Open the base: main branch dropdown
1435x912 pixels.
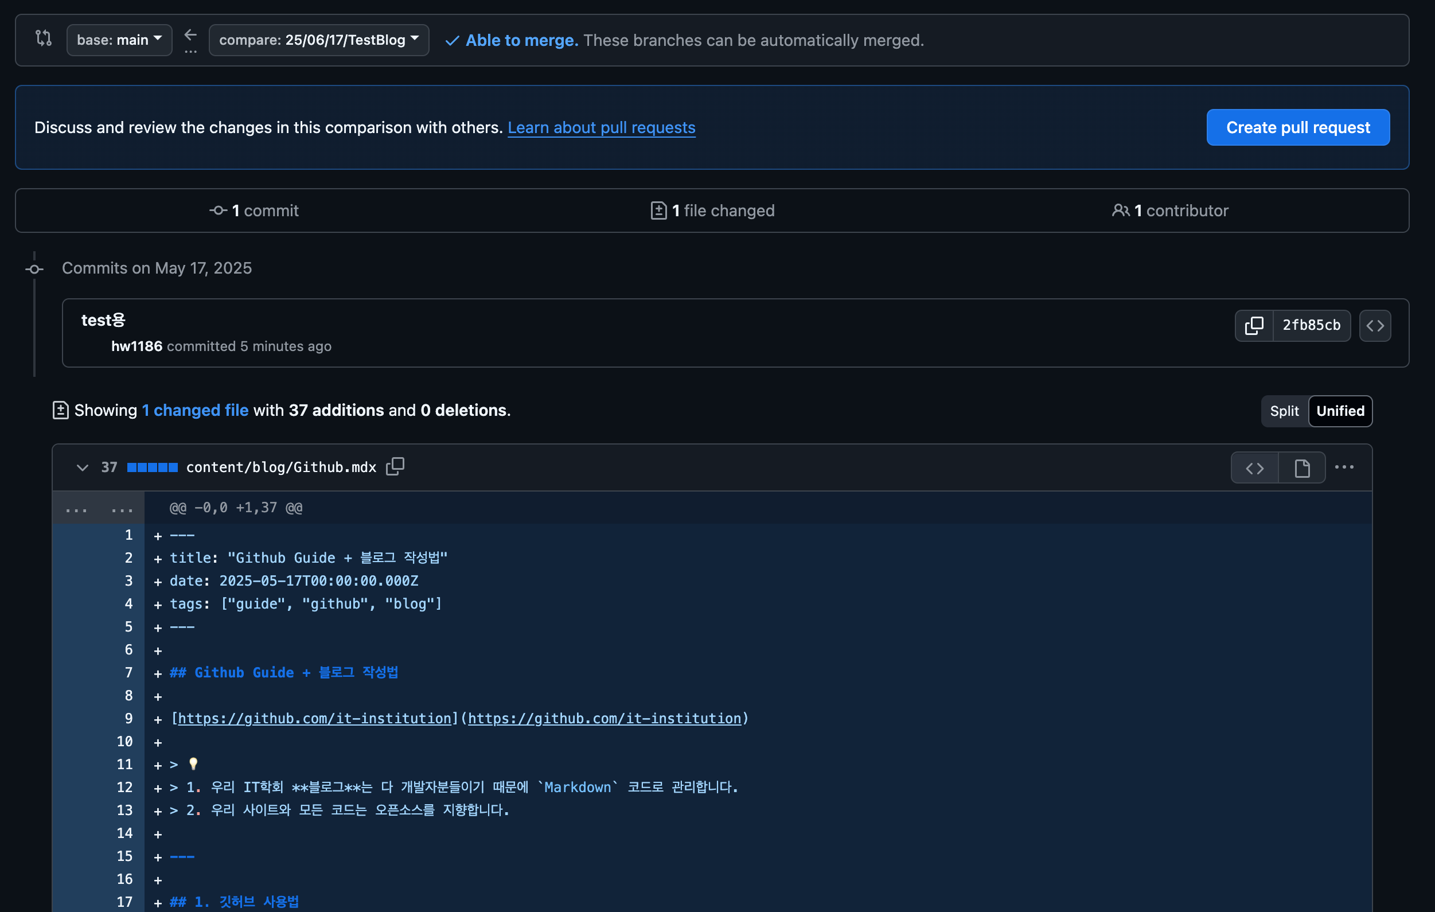point(119,40)
